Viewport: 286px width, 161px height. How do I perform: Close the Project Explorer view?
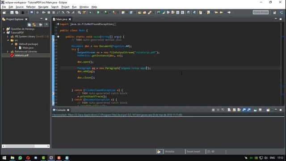coord(26,19)
